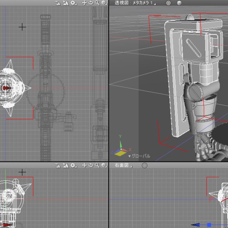
Task: Click the target icon in 右面図 header
Action: (144, 165)
